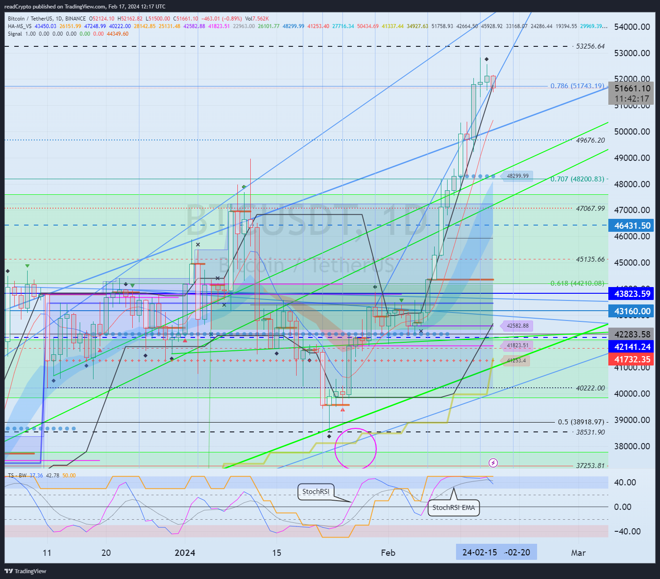The height and width of the screenshot is (579, 660).
Task: Click the 40000.00 price axis value
Action: 632,394
